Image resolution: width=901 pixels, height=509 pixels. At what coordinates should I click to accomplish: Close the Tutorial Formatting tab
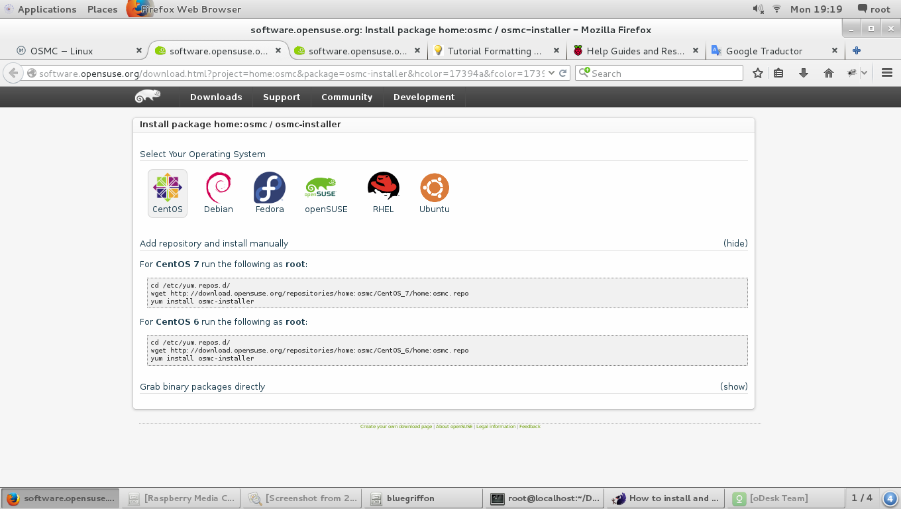(556, 50)
